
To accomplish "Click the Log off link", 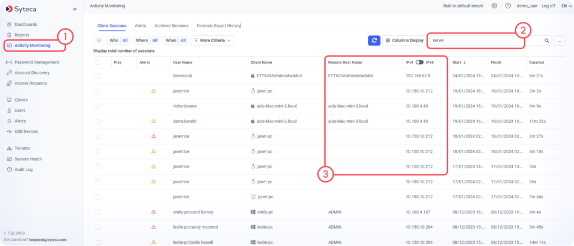I will pyautogui.click(x=548, y=6).
